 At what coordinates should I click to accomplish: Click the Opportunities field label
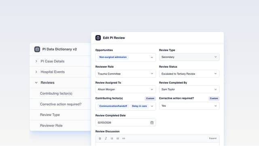[104, 50]
